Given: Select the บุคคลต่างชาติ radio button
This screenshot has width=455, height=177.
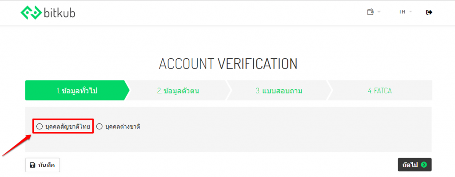Looking at the screenshot, I should (x=100, y=127).
